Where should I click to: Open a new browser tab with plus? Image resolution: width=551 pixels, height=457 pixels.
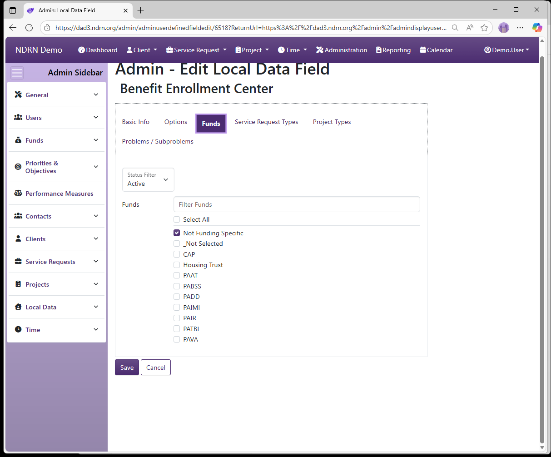point(141,10)
